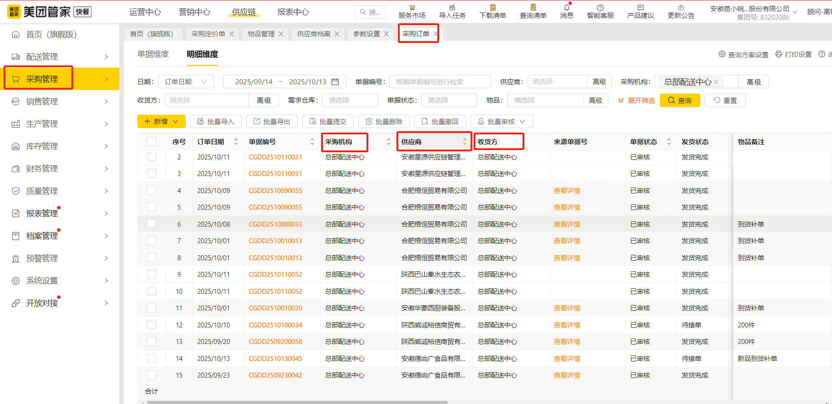Click the 导入任务 icon in header
This screenshot has width=832, height=404.
(x=452, y=8)
